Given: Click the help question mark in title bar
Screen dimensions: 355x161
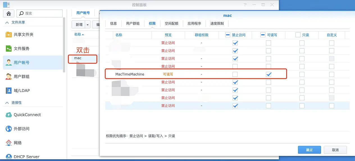Looking at the screenshot, I should pyautogui.click(x=245, y=5).
